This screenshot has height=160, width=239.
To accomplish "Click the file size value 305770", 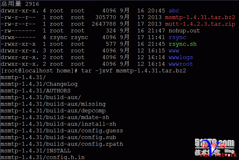I will pos(106,17).
